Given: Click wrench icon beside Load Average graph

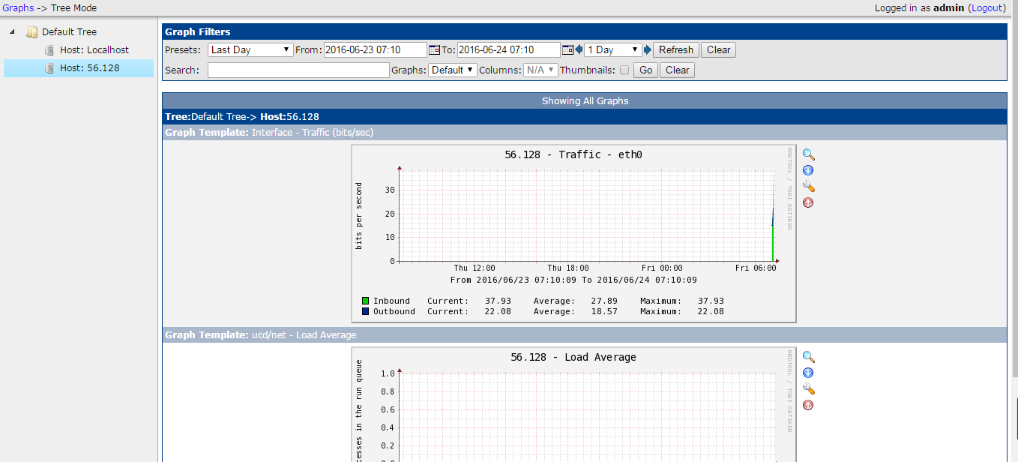Looking at the screenshot, I should coord(808,389).
